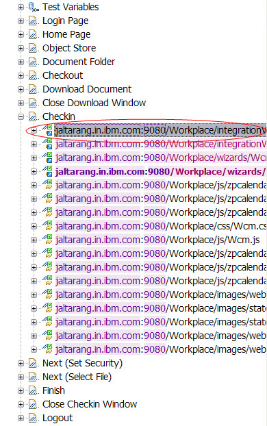Click the Close Checkin Window page icon

point(34,404)
